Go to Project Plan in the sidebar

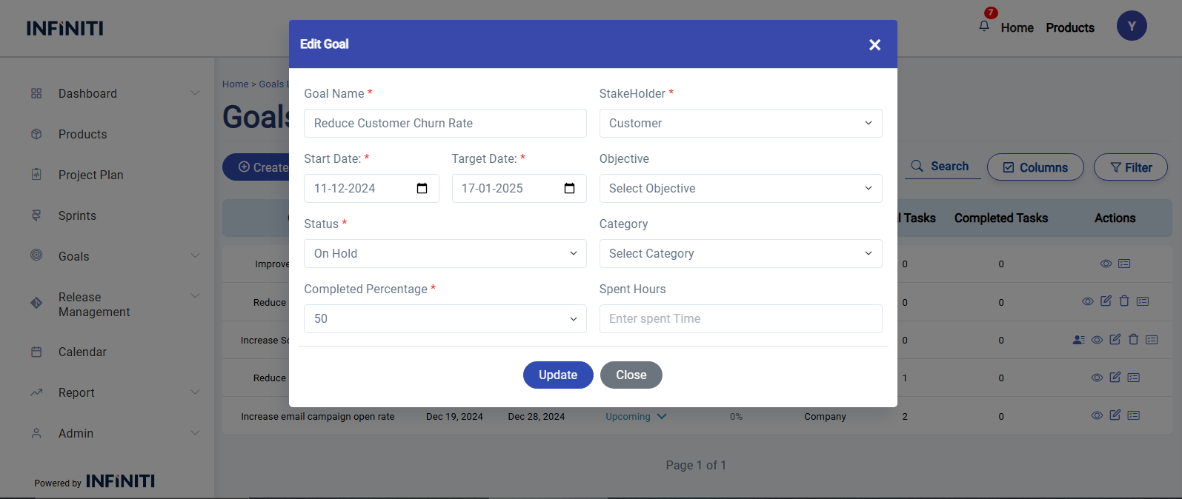point(90,175)
